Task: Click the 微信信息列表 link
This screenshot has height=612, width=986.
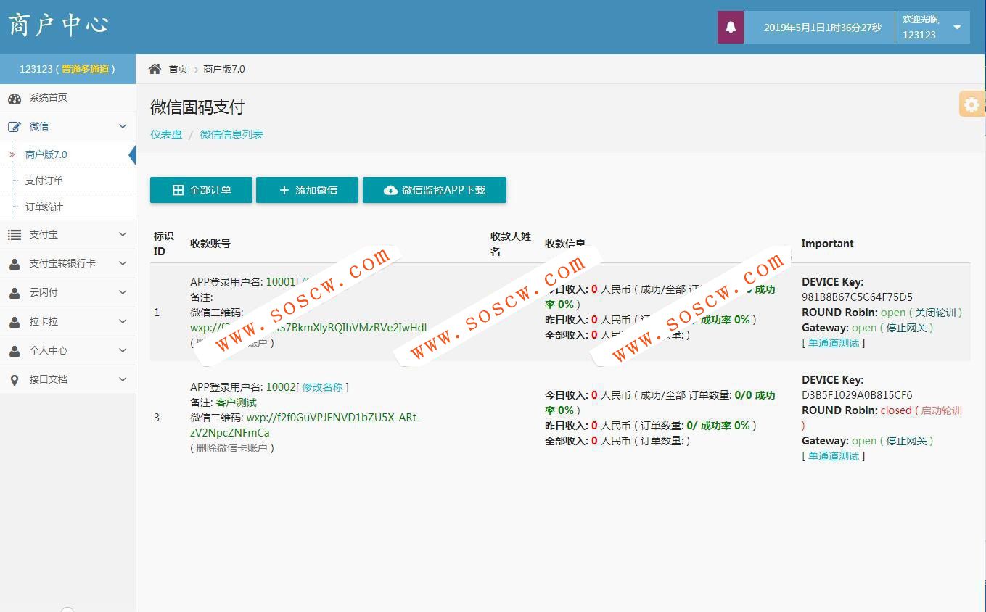Action: 231,134
